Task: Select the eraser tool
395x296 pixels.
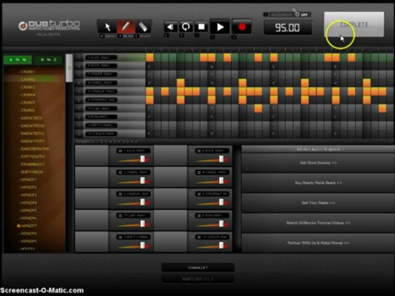Action: pos(143,27)
